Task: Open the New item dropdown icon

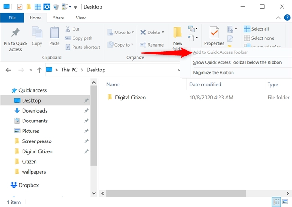Action: pos(193,29)
